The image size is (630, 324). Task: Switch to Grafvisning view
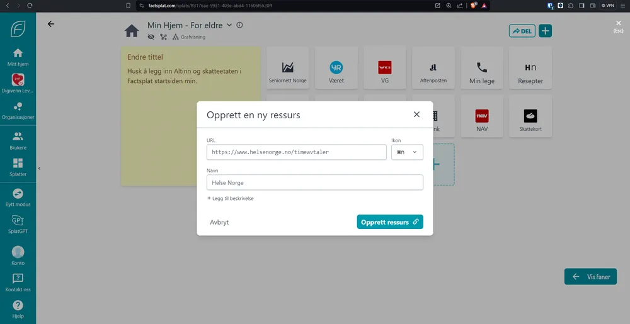189,37
